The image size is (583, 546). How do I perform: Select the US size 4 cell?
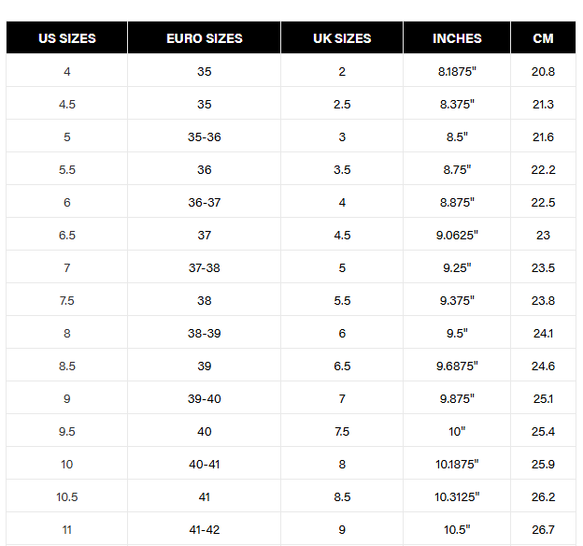click(67, 71)
